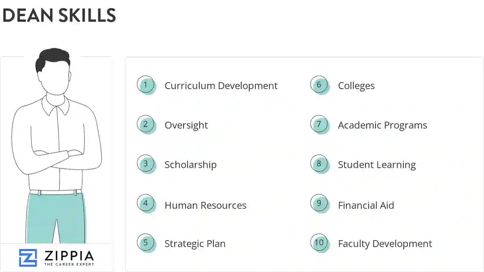Click the number 2 circle badge

click(x=146, y=125)
